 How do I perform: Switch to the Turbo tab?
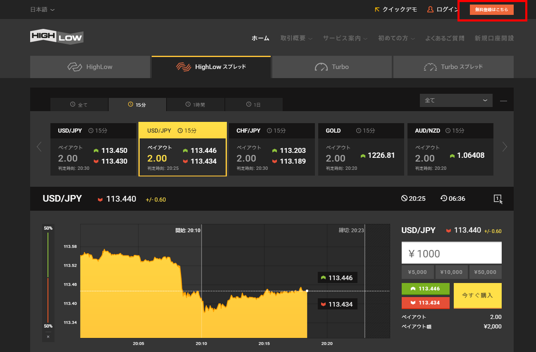(x=332, y=67)
